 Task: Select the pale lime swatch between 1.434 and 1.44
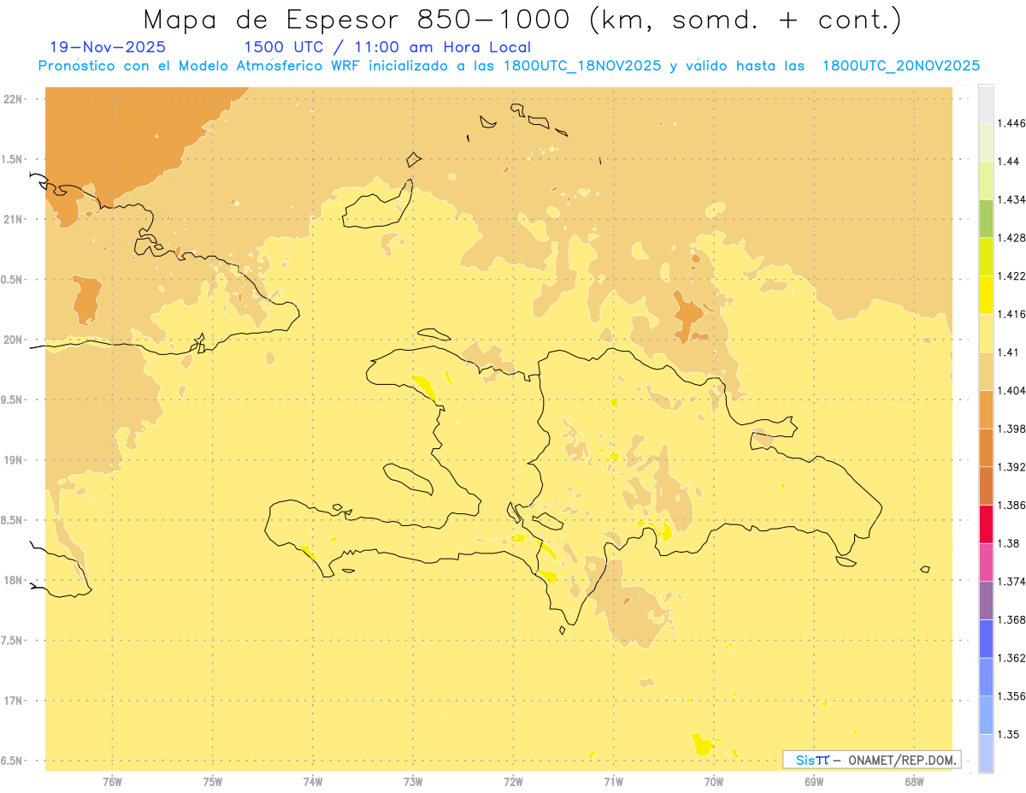(986, 180)
